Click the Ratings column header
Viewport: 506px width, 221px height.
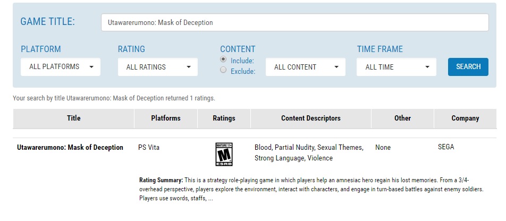(x=224, y=118)
